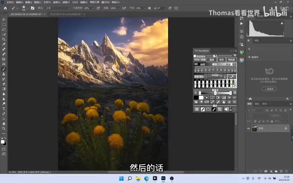
Task: Select the Brush tool in left toolbar
Action: click(4, 69)
